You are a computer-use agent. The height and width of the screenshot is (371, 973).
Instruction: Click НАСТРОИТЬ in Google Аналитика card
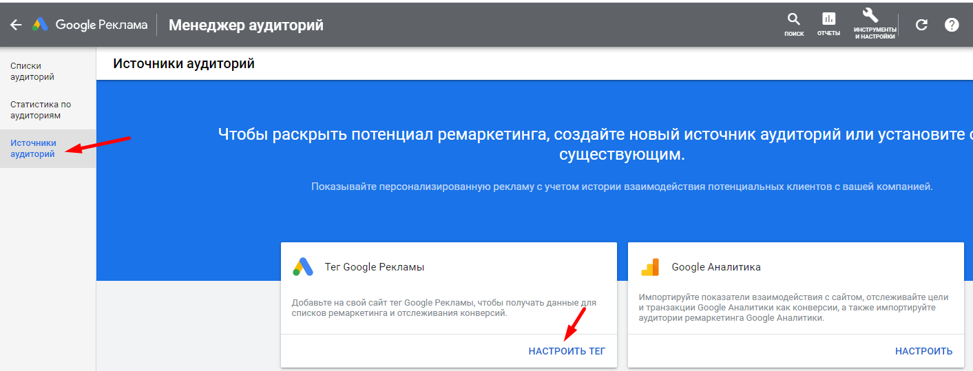[923, 351]
